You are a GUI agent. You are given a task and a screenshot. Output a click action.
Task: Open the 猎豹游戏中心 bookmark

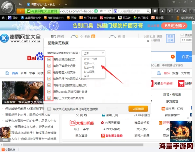(x=54, y=18)
